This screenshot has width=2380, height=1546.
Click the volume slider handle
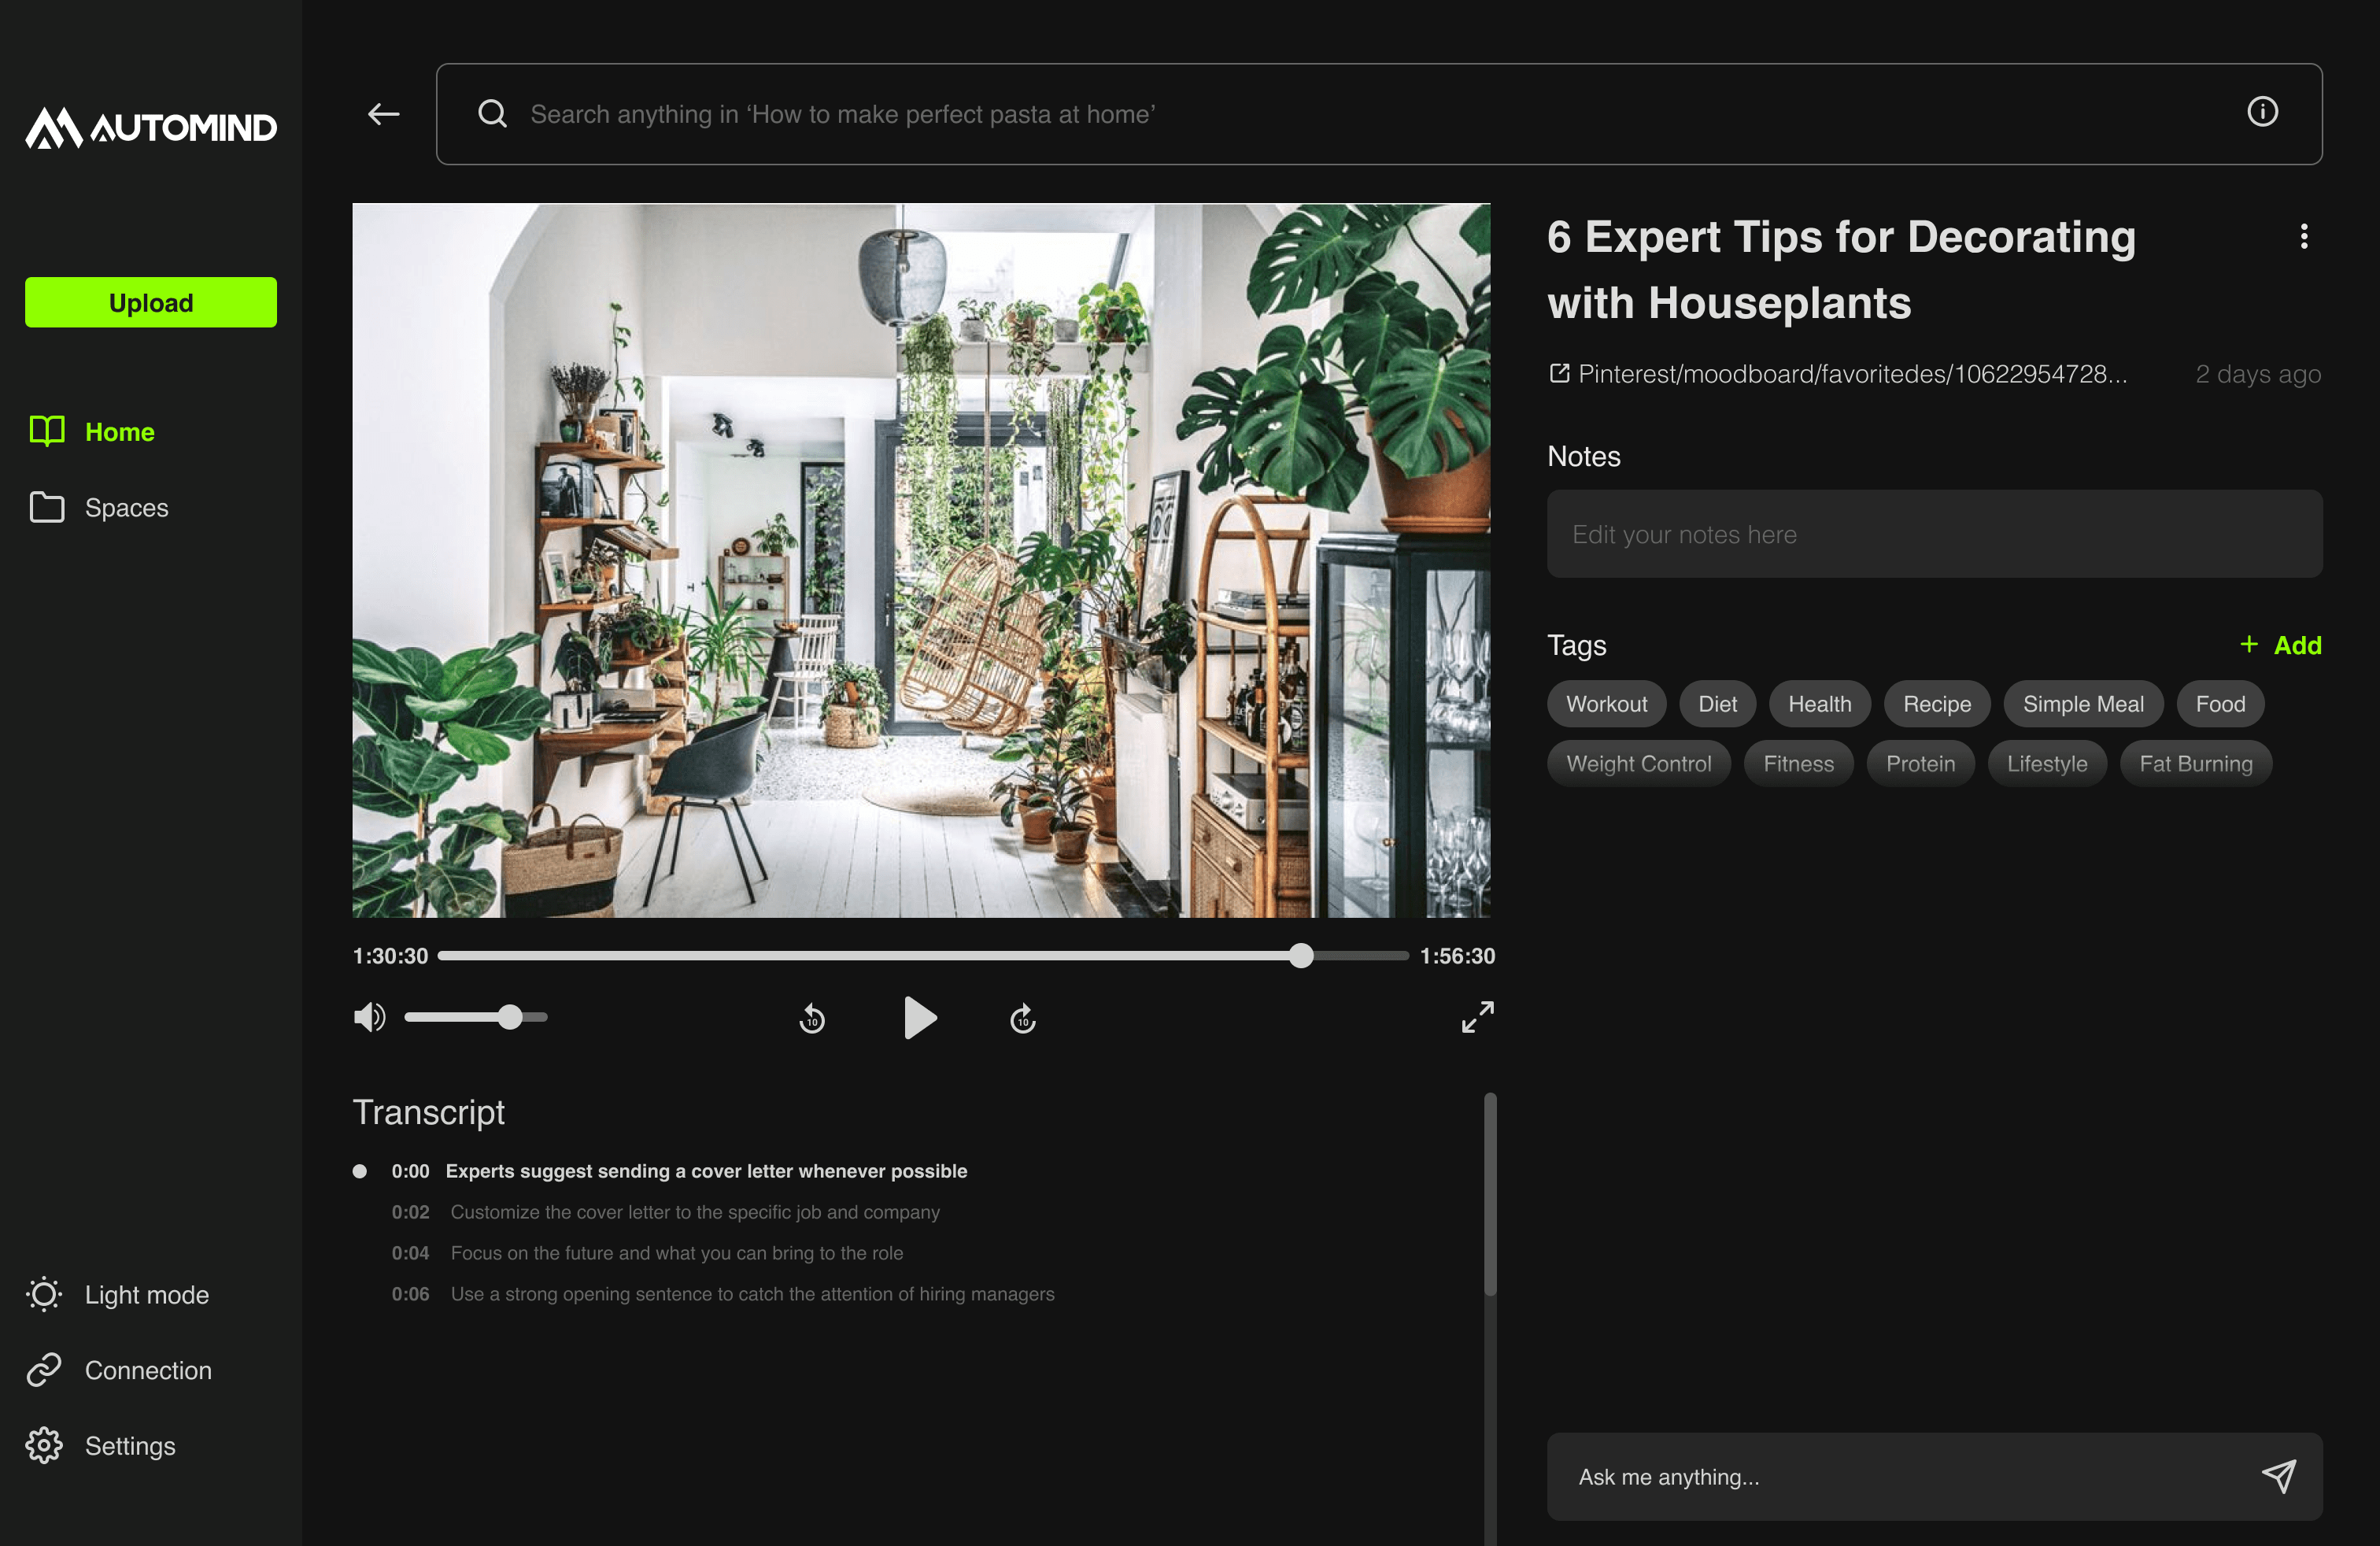(x=510, y=1017)
